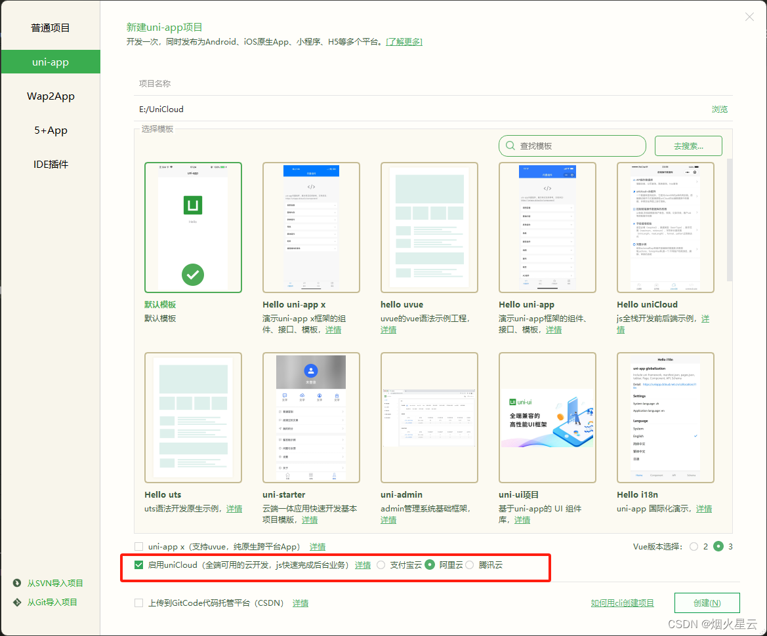Screen dimensions: 767x636
Task: Focus the 项目名称 input field
Action: [x=434, y=83]
